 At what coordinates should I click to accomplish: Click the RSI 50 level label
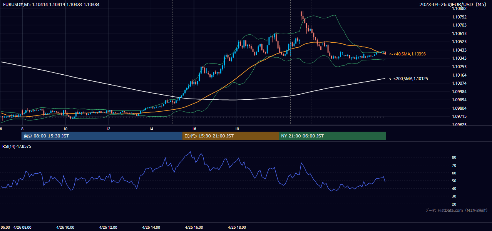coord(454,181)
